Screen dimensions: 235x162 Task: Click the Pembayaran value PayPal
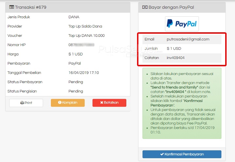(74, 64)
